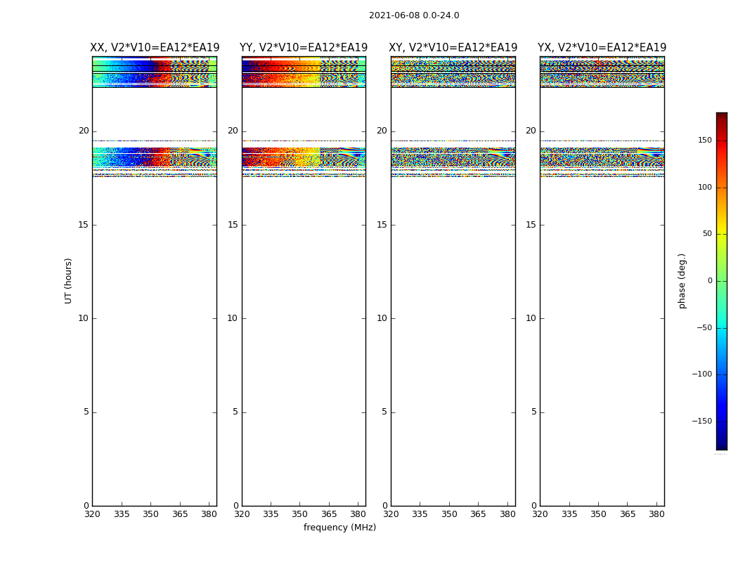Click YX panel data band near 19 hours
738x562 pixels.
602,157
